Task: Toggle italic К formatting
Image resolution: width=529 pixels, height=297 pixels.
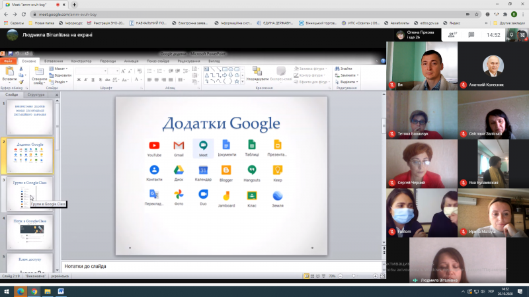Action: 86,80
